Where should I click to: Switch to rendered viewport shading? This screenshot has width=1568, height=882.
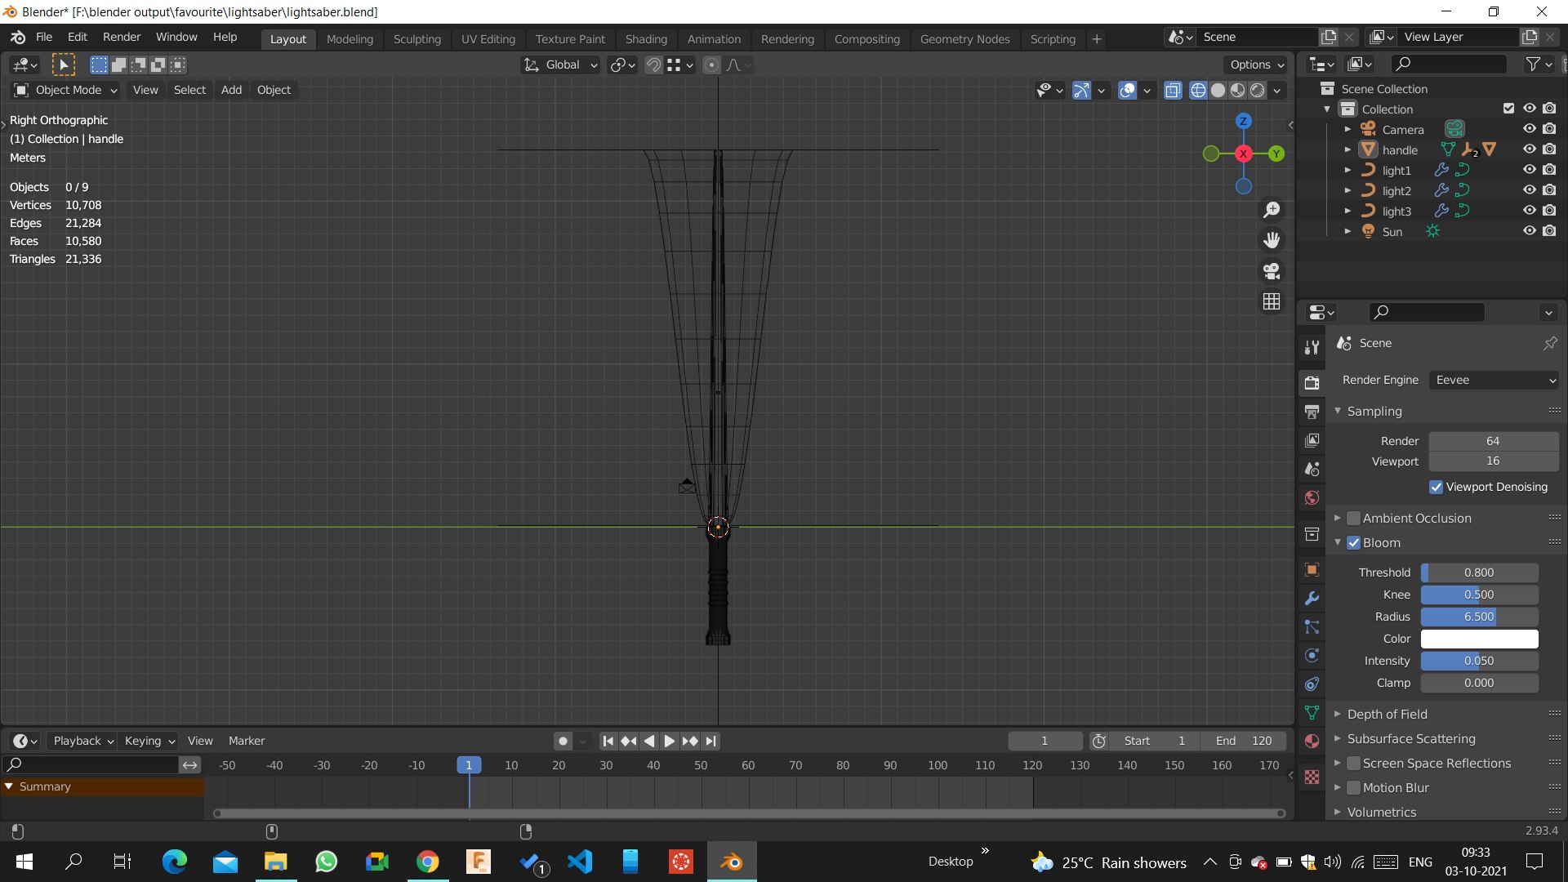point(1258,90)
